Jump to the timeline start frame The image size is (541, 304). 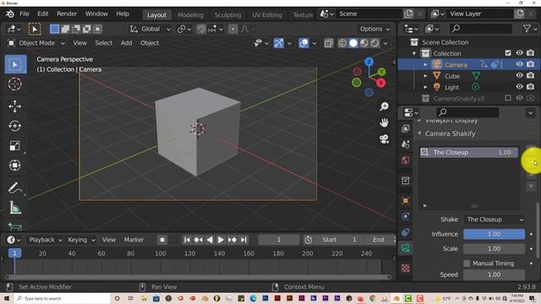[x=187, y=240]
